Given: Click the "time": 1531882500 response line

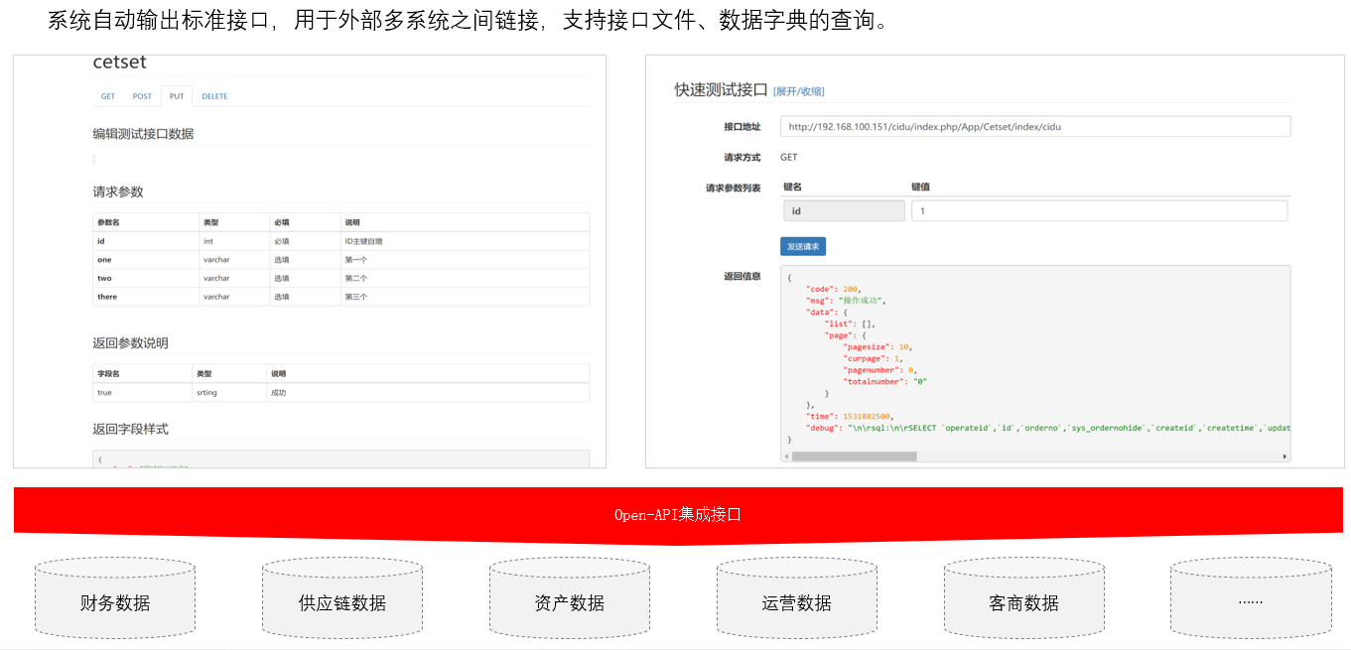Looking at the screenshot, I should point(849,416).
